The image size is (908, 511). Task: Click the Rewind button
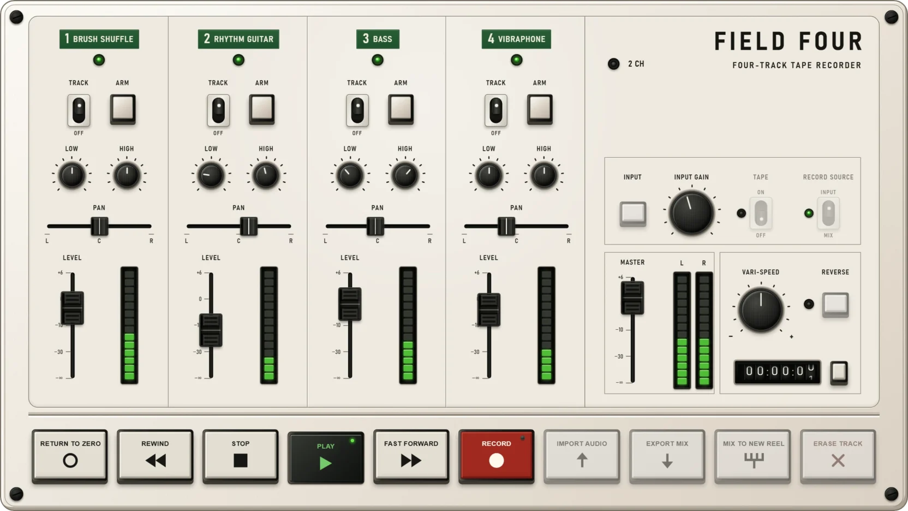(x=156, y=456)
